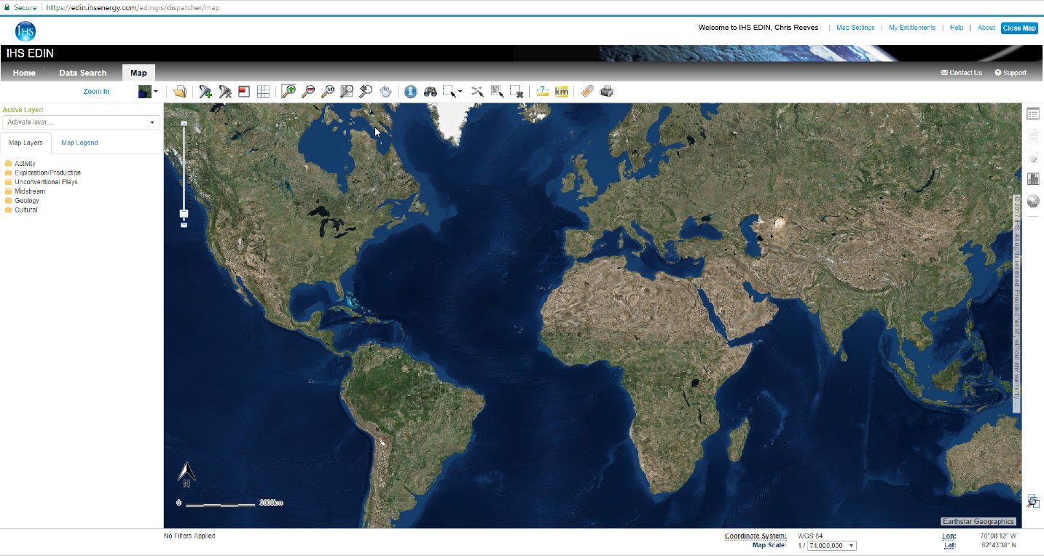Screen dimensions: 1044x556
Task: Open the selection tool dropdown arrow
Action: (460, 92)
